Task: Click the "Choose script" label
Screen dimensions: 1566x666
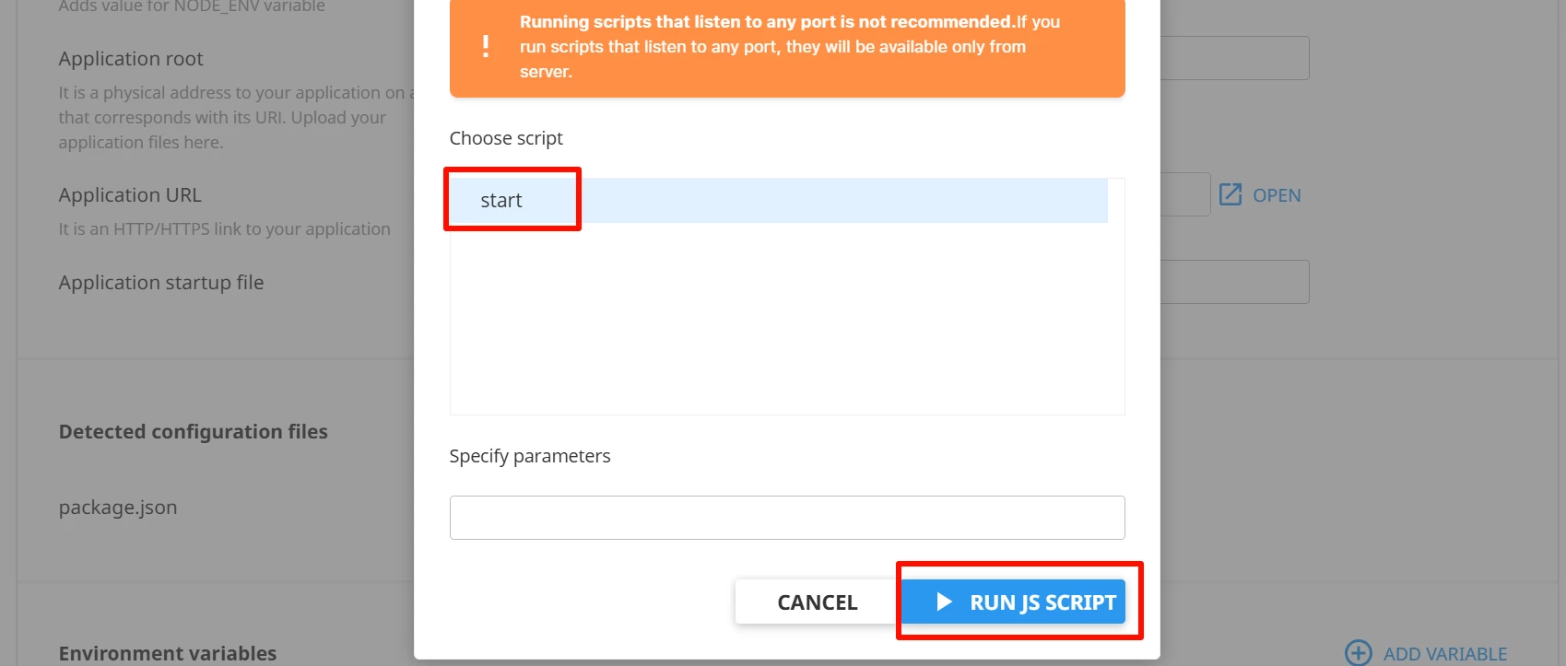Action: pyautogui.click(x=506, y=138)
